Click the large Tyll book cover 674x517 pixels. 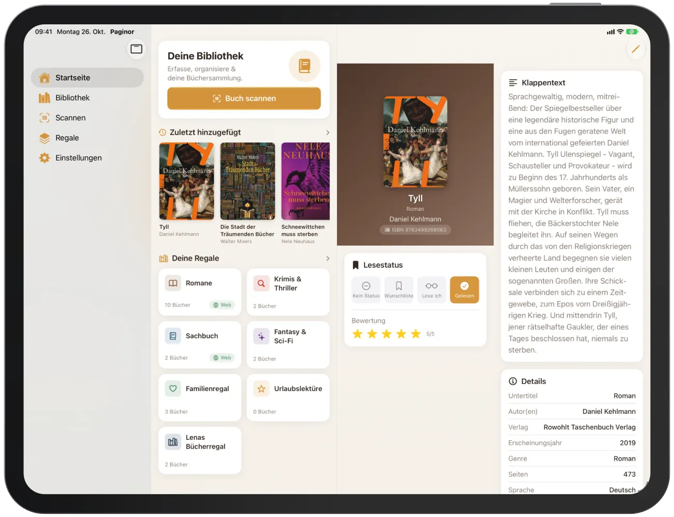pos(415,142)
